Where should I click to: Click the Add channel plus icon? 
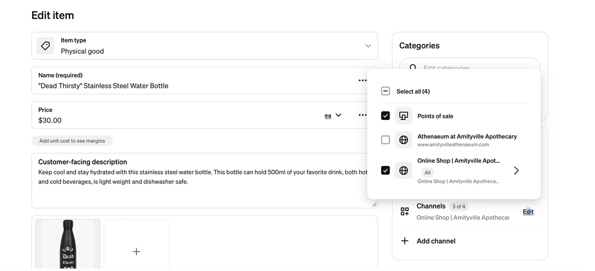pyautogui.click(x=405, y=241)
